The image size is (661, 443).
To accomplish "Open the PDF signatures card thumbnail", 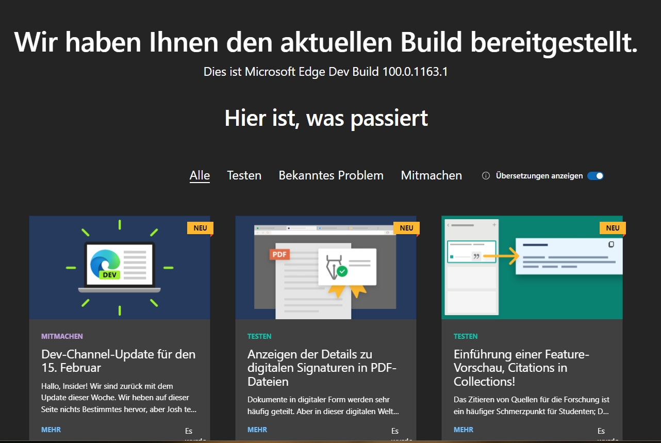I will click(x=326, y=267).
